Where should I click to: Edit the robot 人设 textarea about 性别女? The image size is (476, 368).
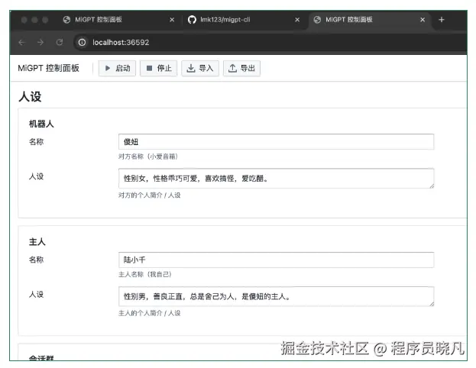(276, 179)
